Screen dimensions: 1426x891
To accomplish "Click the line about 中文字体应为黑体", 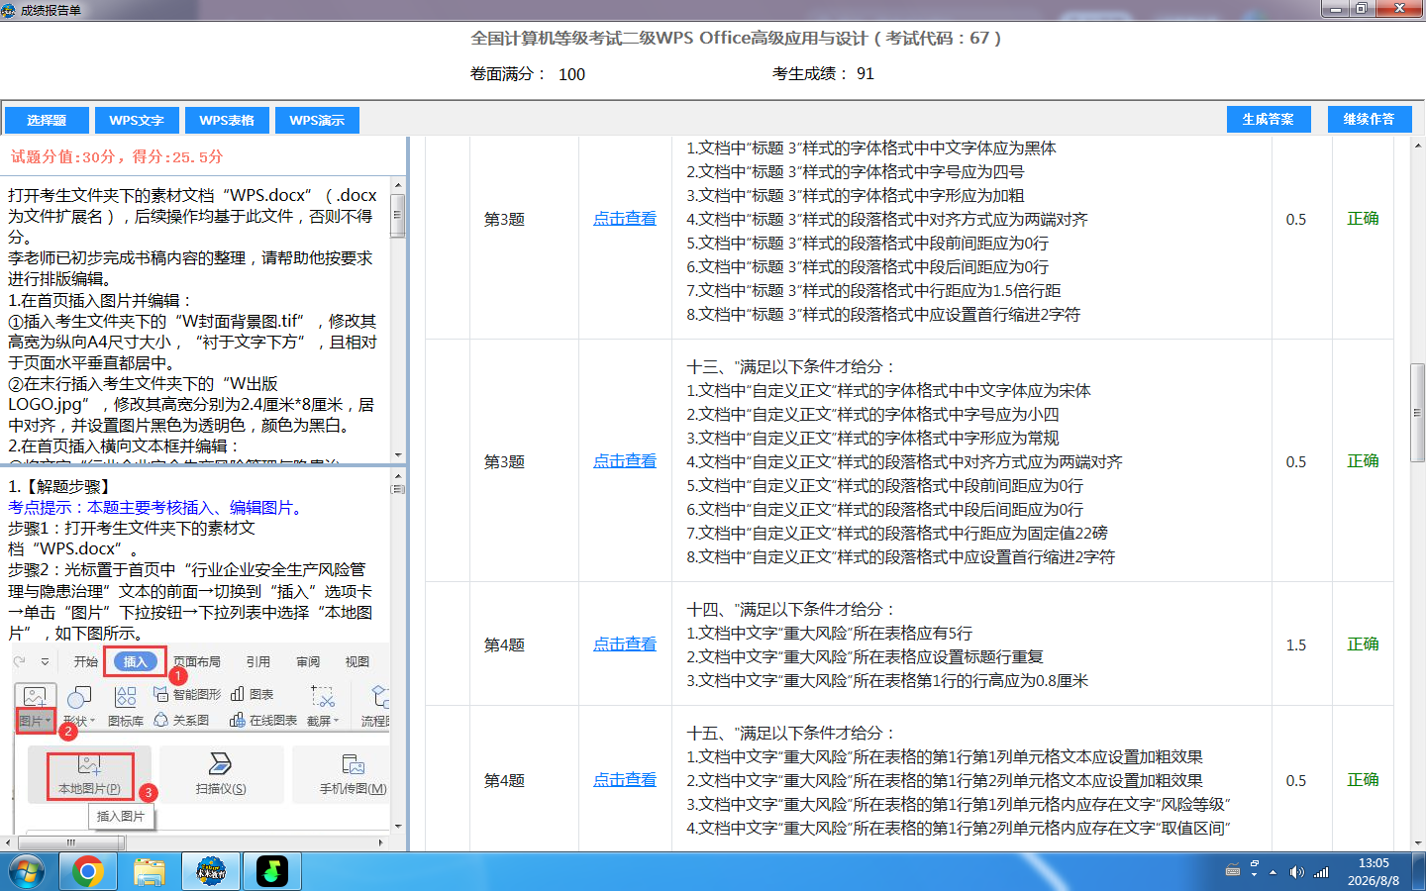I will tap(871, 148).
